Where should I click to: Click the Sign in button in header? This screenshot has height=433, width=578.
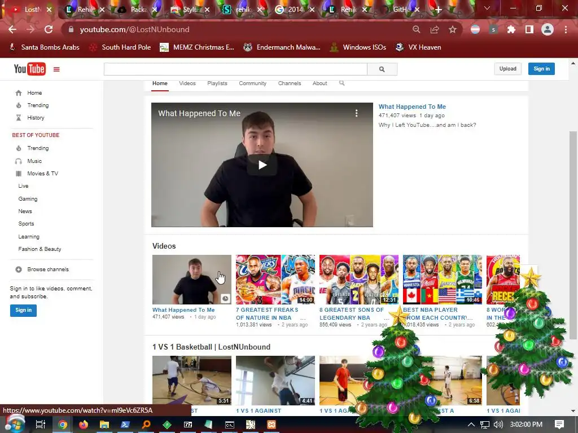coord(541,69)
